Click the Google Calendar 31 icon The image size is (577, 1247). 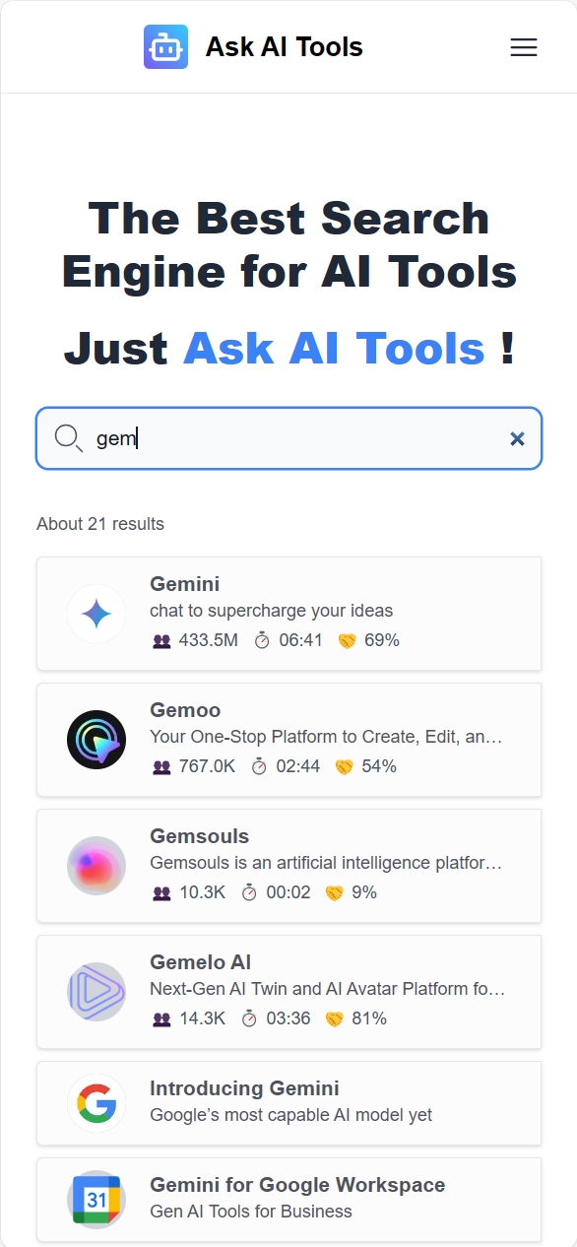(x=96, y=1200)
